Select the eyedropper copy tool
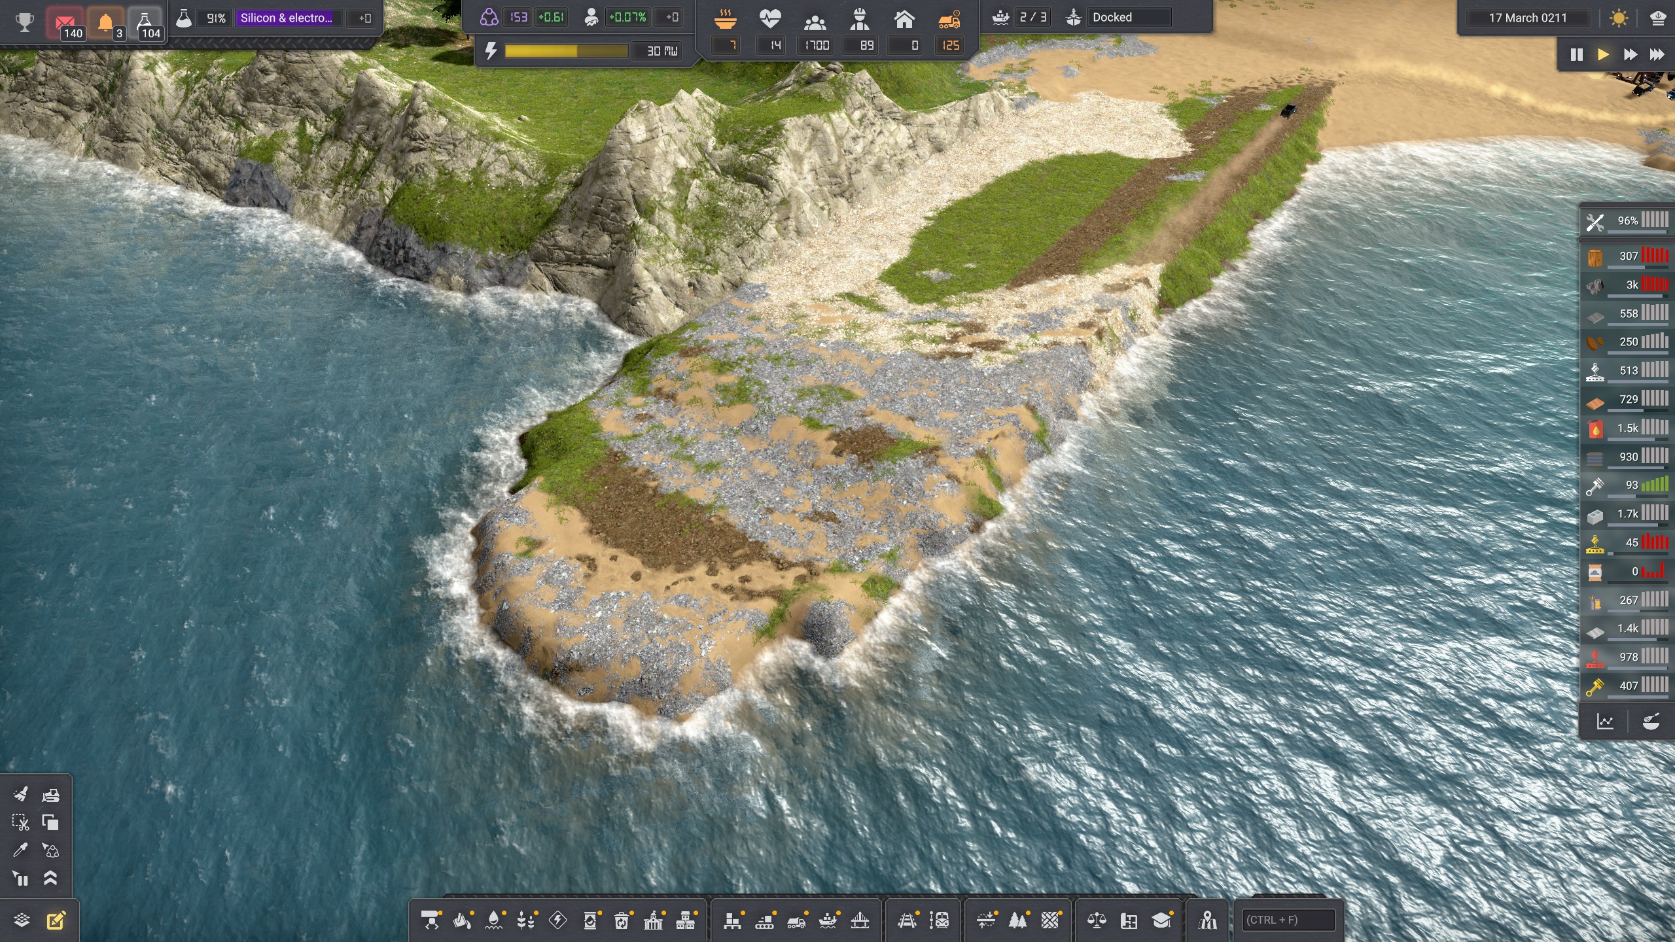The height and width of the screenshot is (942, 1675). tap(20, 850)
